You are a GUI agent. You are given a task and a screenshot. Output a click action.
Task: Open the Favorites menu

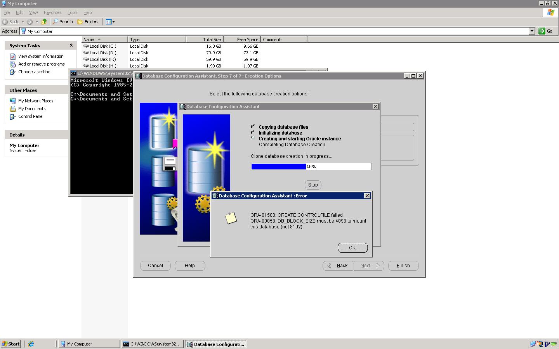coord(52,12)
